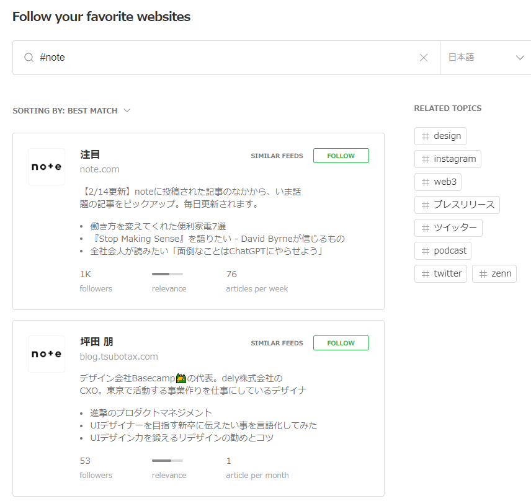Viewport: 531px width, 501px height.
Task: Click the 1 article per month value
Action: [228, 461]
